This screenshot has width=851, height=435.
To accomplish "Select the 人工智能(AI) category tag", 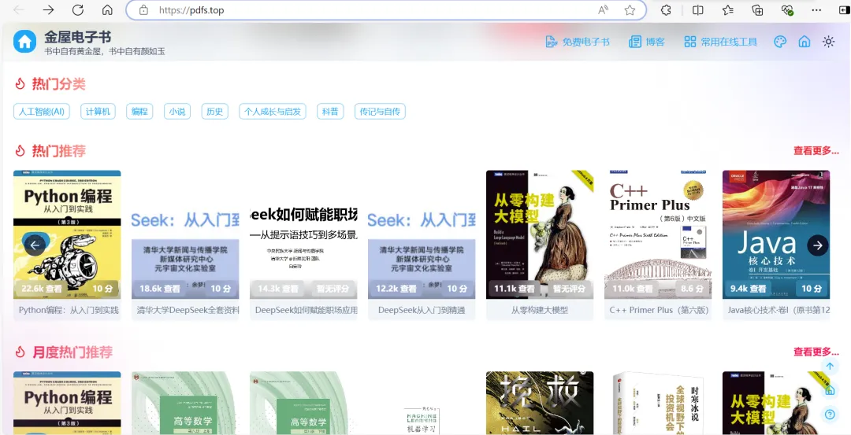I will coord(42,112).
